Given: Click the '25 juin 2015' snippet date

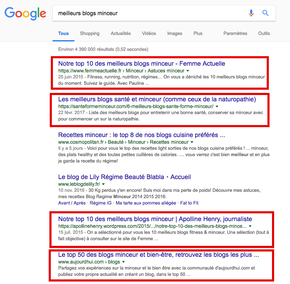Looking at the screenshot, I should point(71,77).
